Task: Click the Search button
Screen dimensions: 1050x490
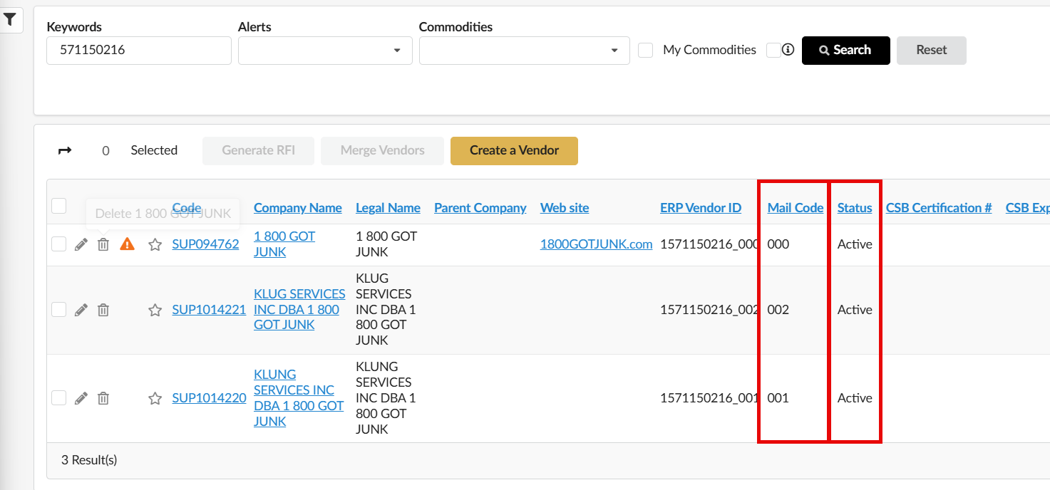Action: pyautogui.click(x=846, y=51)
